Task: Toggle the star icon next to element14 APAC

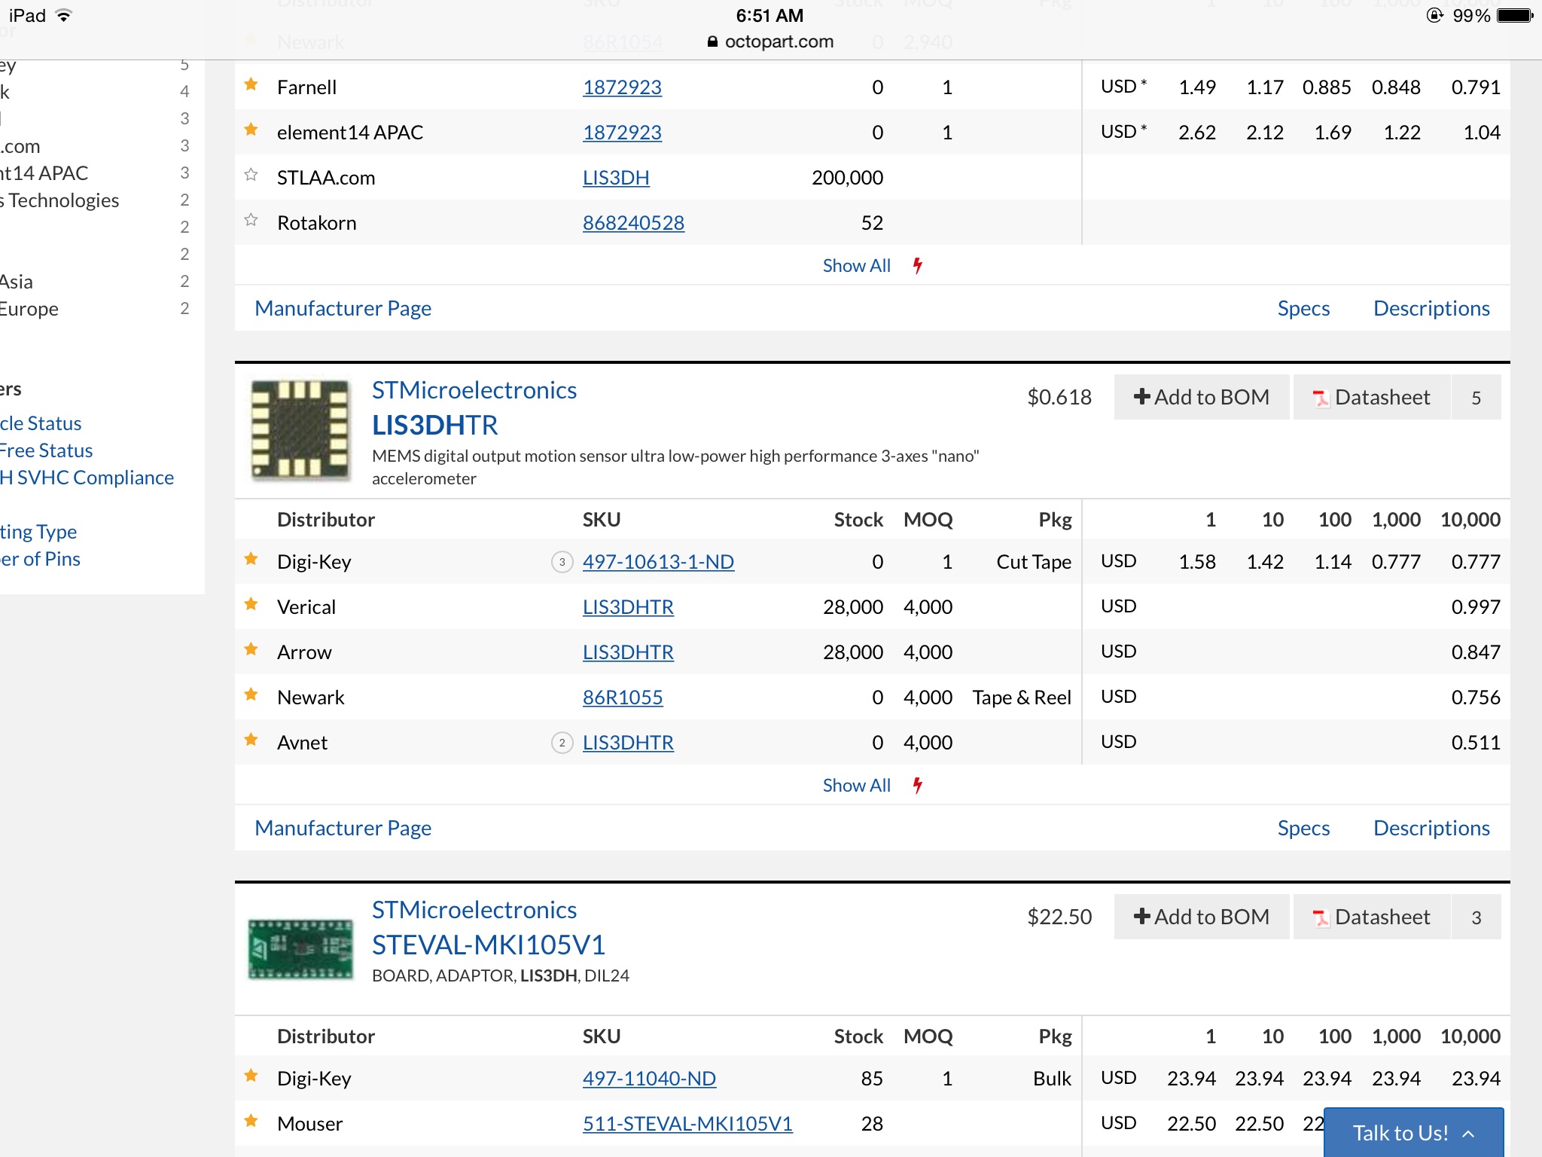Action: coord(251,130)
